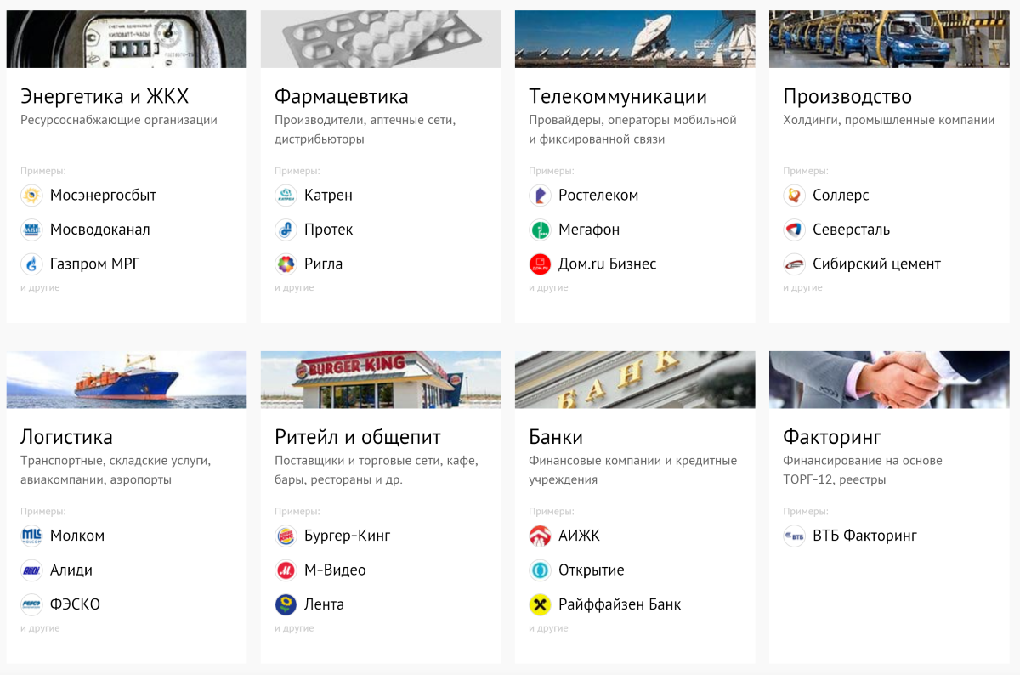Select the Открытие company name
Image resolution: width=1020 pixels, height=675 pixels.
(x=592, y=570)
